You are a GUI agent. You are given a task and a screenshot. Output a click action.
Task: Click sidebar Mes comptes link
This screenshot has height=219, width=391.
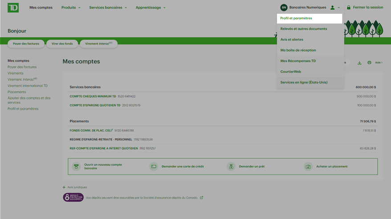click(x=18, y=61)
